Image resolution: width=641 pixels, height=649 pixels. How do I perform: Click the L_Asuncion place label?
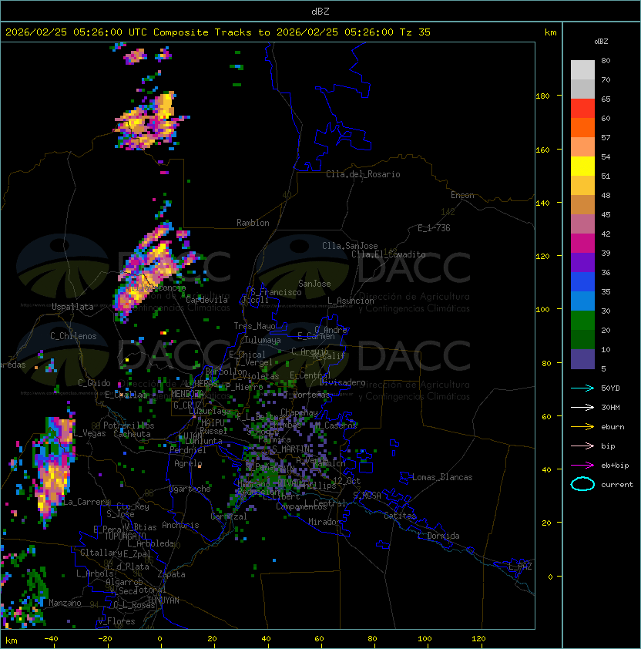coord(351,301)
